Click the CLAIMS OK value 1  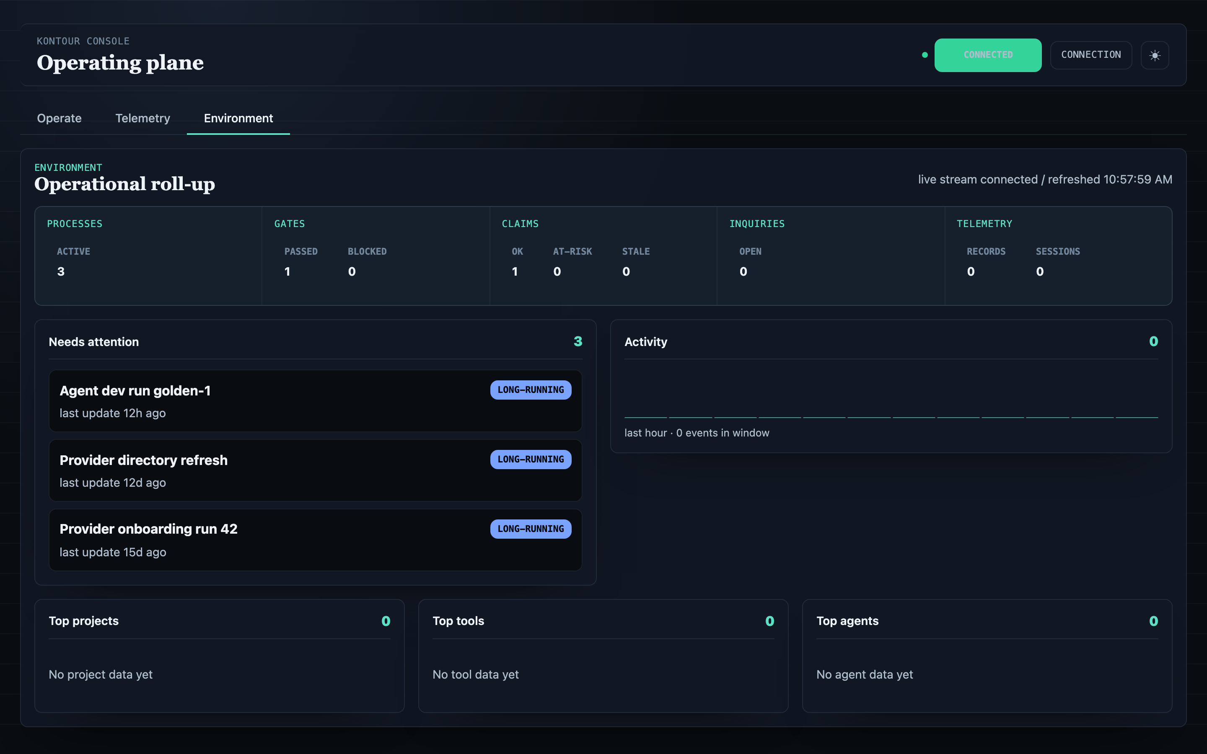tap(515, 272)
